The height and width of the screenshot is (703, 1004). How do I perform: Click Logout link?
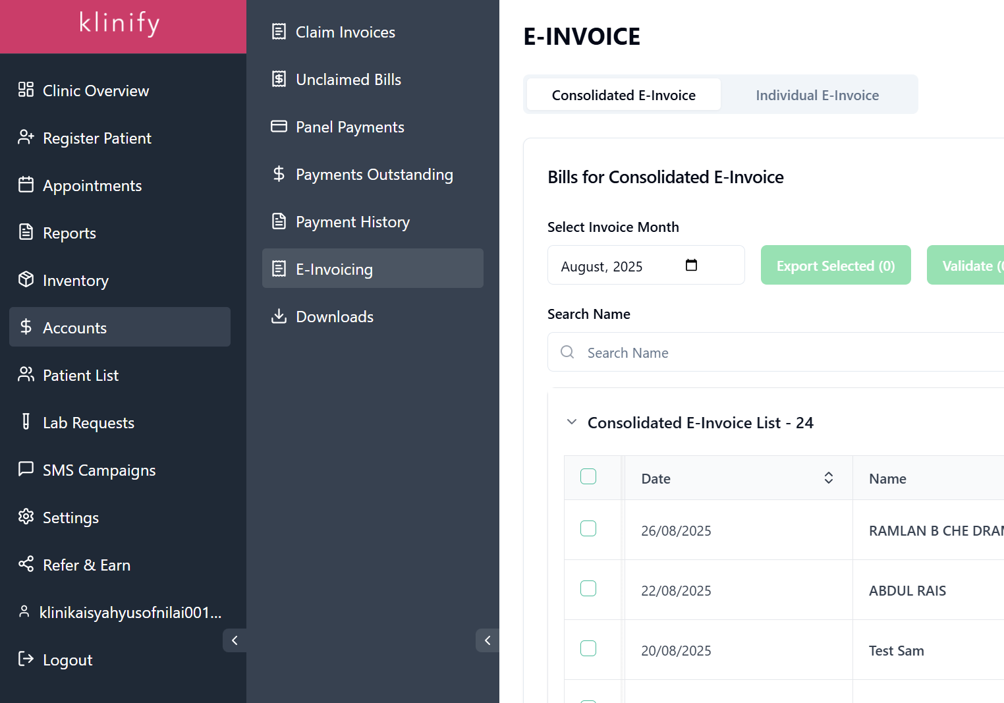pyautogui.click(x=120, y=659)
